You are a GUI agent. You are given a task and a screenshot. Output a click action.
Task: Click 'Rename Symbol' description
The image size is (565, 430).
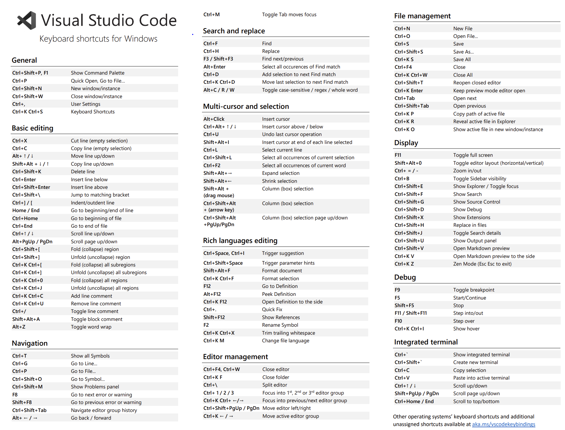coord(280,325)
